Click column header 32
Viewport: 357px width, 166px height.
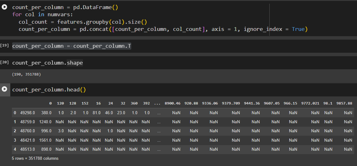[x=123, y=103]
